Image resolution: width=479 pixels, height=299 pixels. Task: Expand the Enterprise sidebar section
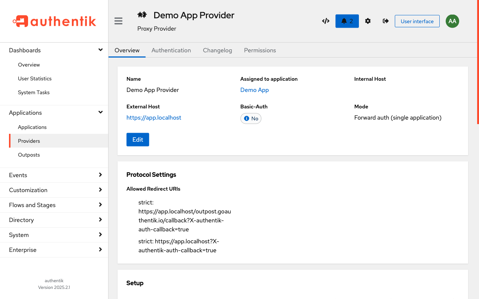[54, 250]
